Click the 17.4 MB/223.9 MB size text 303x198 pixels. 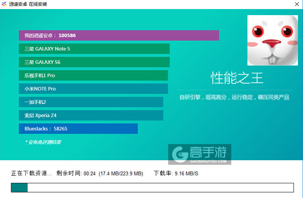121,173
